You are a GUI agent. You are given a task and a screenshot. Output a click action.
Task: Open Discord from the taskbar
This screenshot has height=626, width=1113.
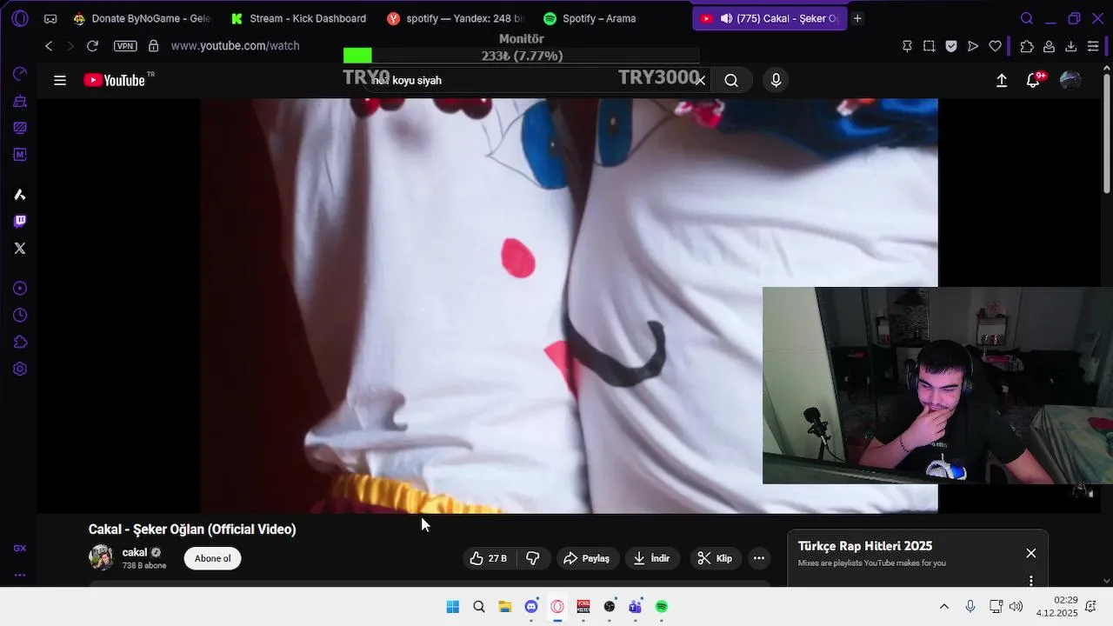coord(531,607)
